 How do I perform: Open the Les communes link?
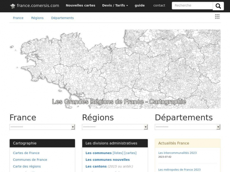coord(99,153)
